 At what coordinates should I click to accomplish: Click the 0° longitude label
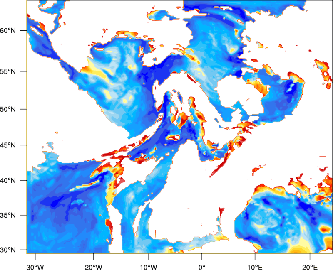(202, 267)
